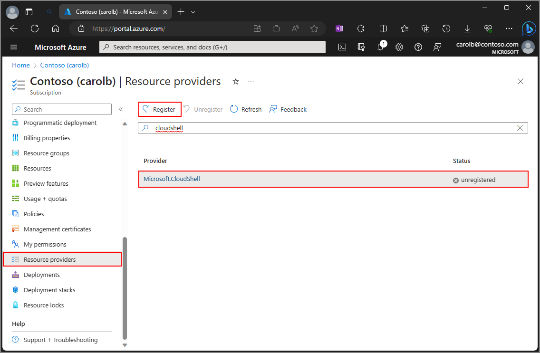This screenshot has height=353, width=540.
Task: Sort by the Provider column header
Action: click(155, 161)
